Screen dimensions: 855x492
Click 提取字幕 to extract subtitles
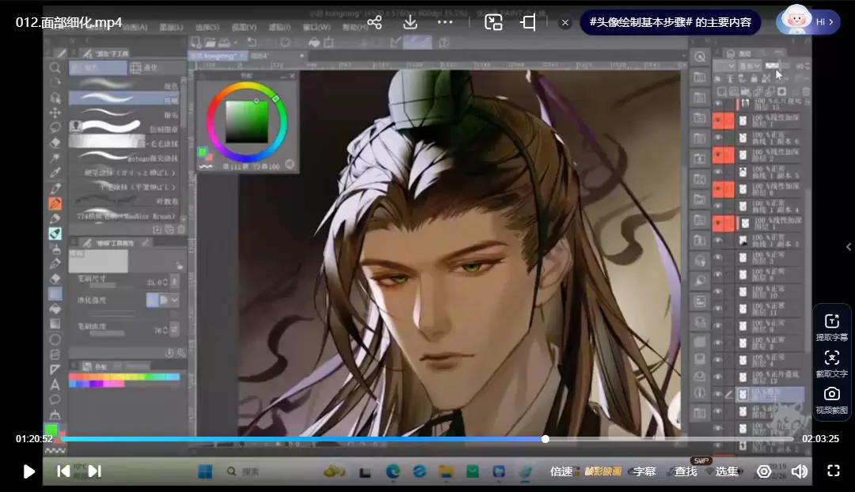831,327
